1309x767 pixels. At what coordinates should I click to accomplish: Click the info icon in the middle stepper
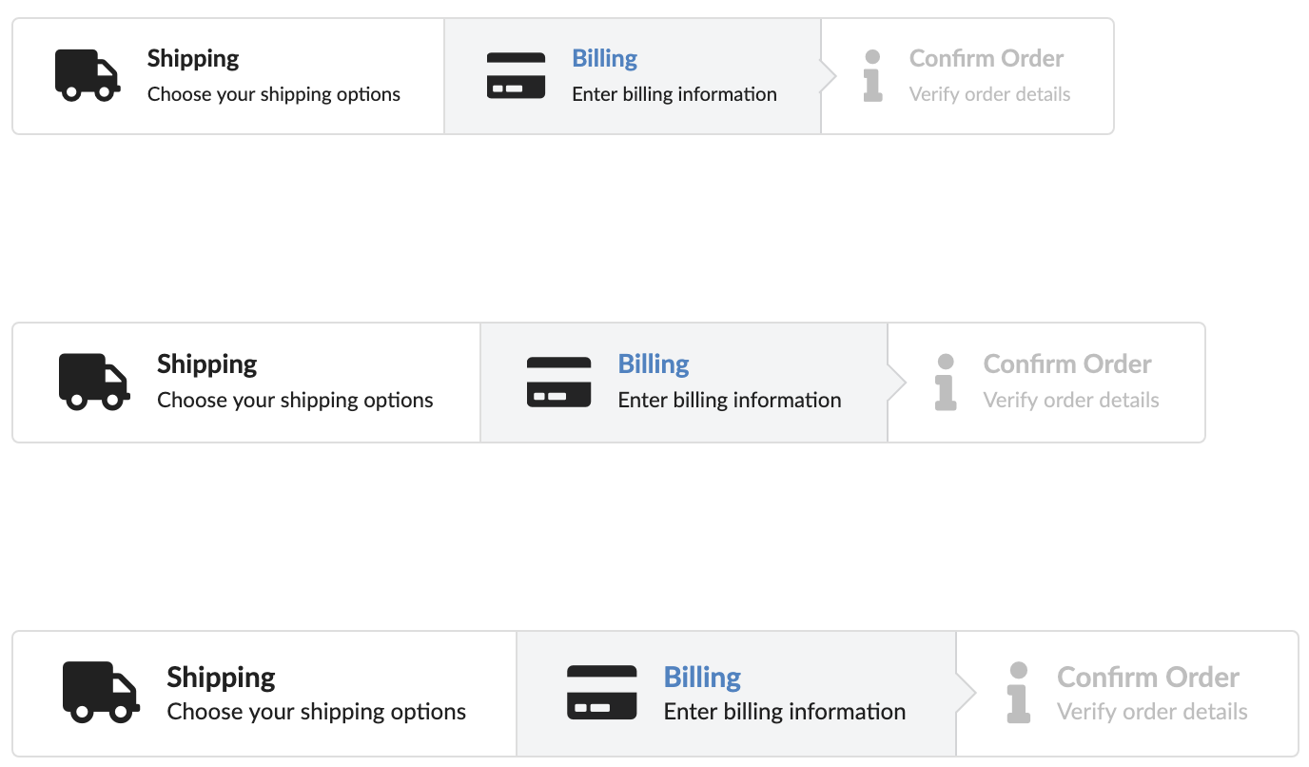[x=946, y=383]
